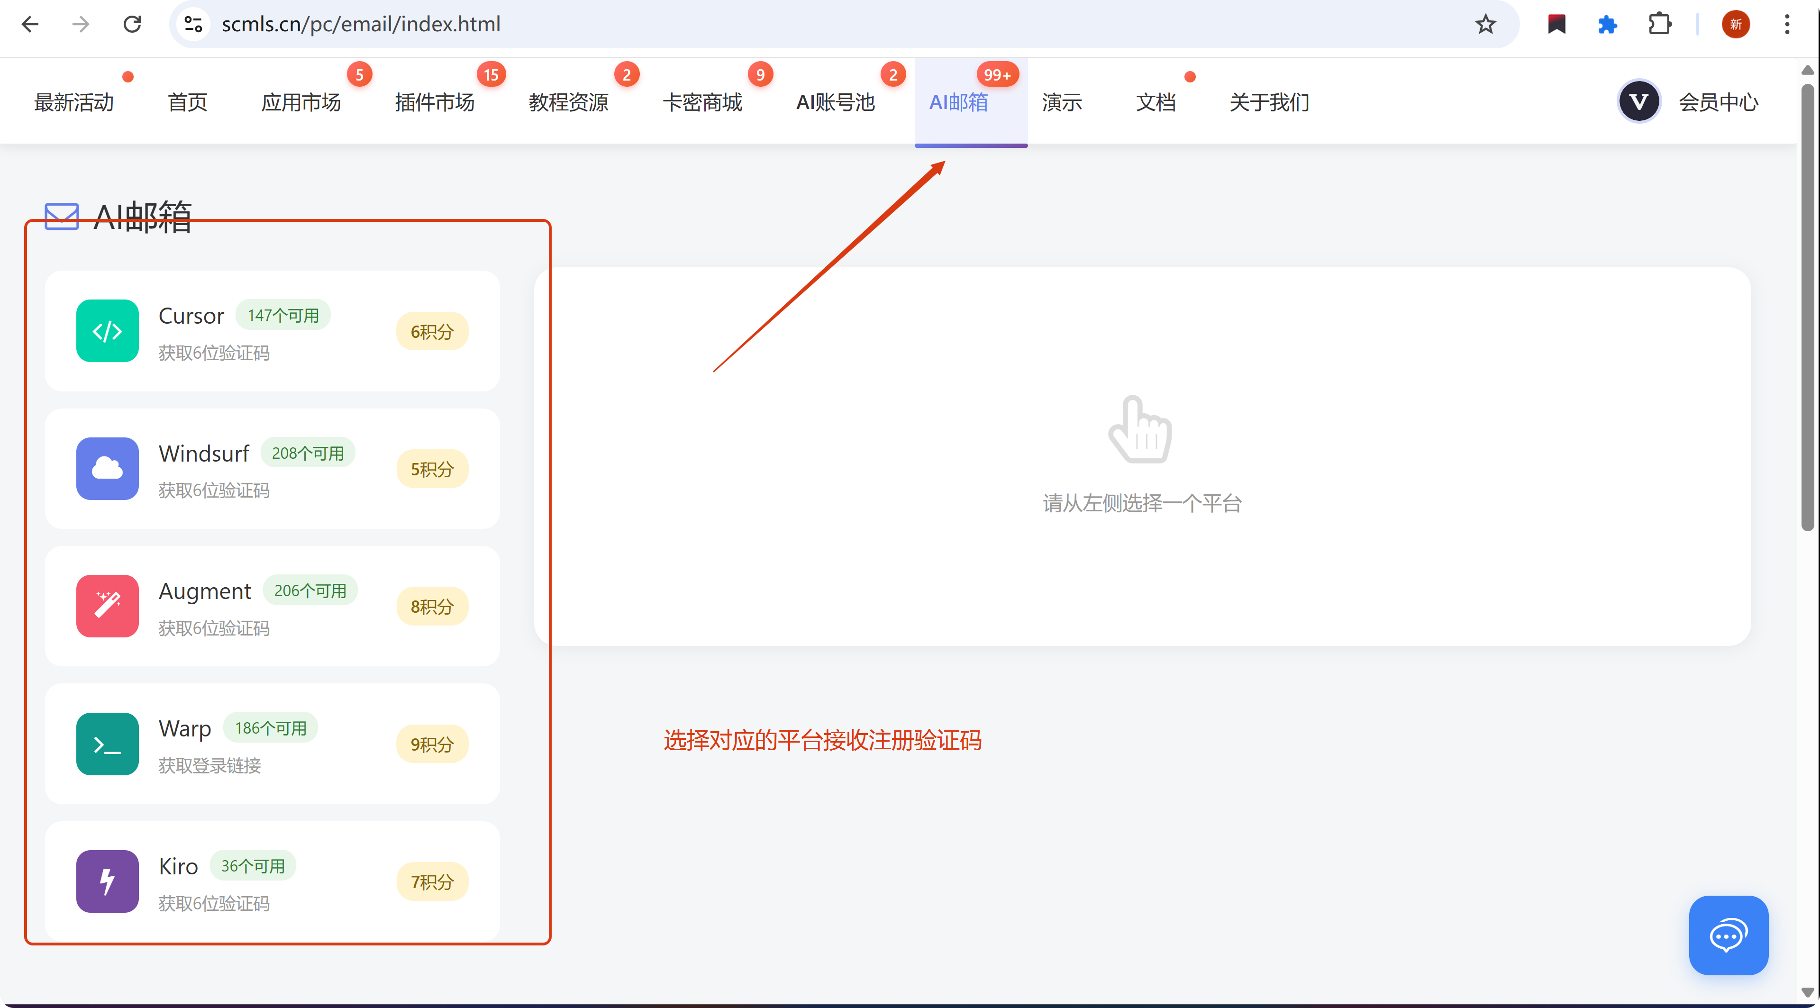This screenshot has height=1008, width=1820.
Task: Switch to 应用市场 tab
Action: pos(301,102)
